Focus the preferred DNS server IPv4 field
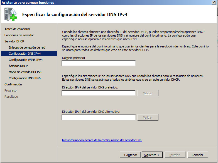 point(99,93)
